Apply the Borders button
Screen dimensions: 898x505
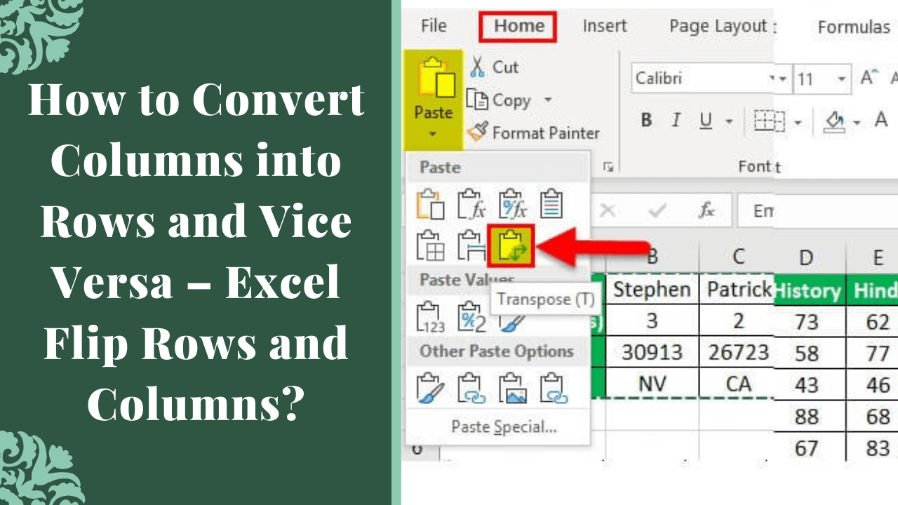(x=768, y=121)
